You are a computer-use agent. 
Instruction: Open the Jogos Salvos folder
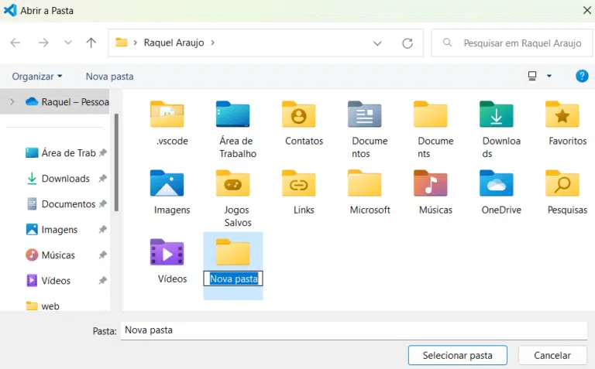point(232,184)
